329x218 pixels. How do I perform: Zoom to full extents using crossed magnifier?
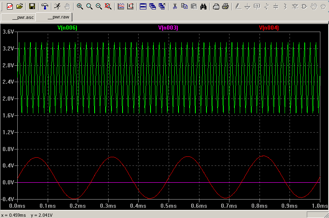click(108, 6)
